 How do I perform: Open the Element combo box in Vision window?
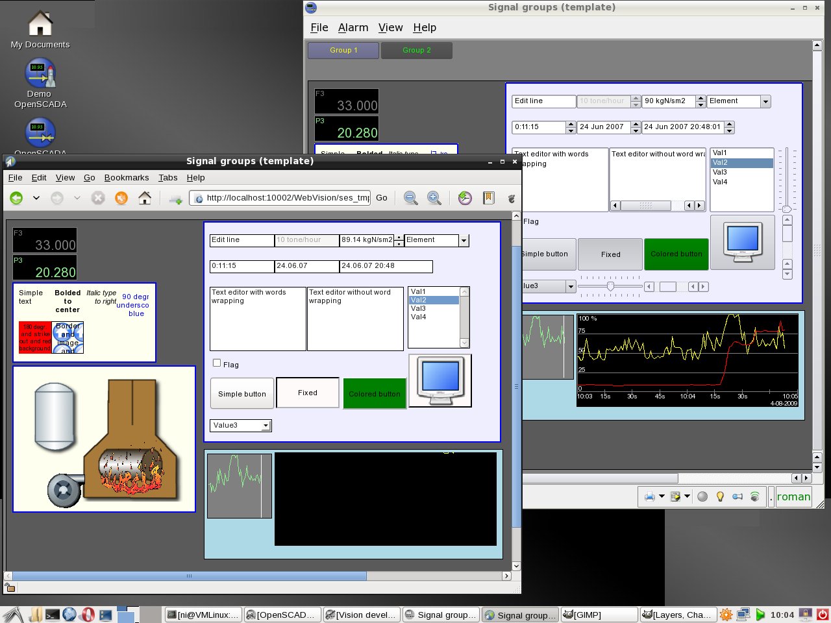click(x=765, y=101)
